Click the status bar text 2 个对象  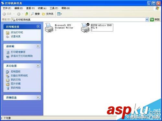(6, 118)
